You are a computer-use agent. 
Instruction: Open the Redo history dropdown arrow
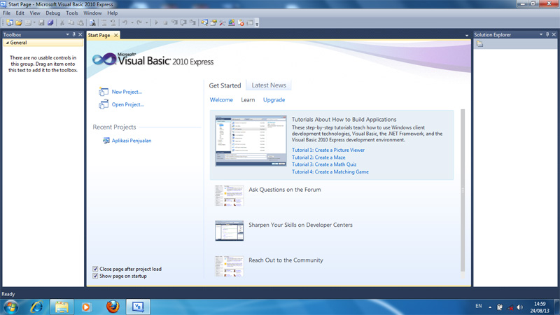[146, 23]
